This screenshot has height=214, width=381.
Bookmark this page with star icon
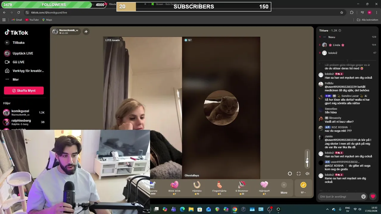pos(342,12)
